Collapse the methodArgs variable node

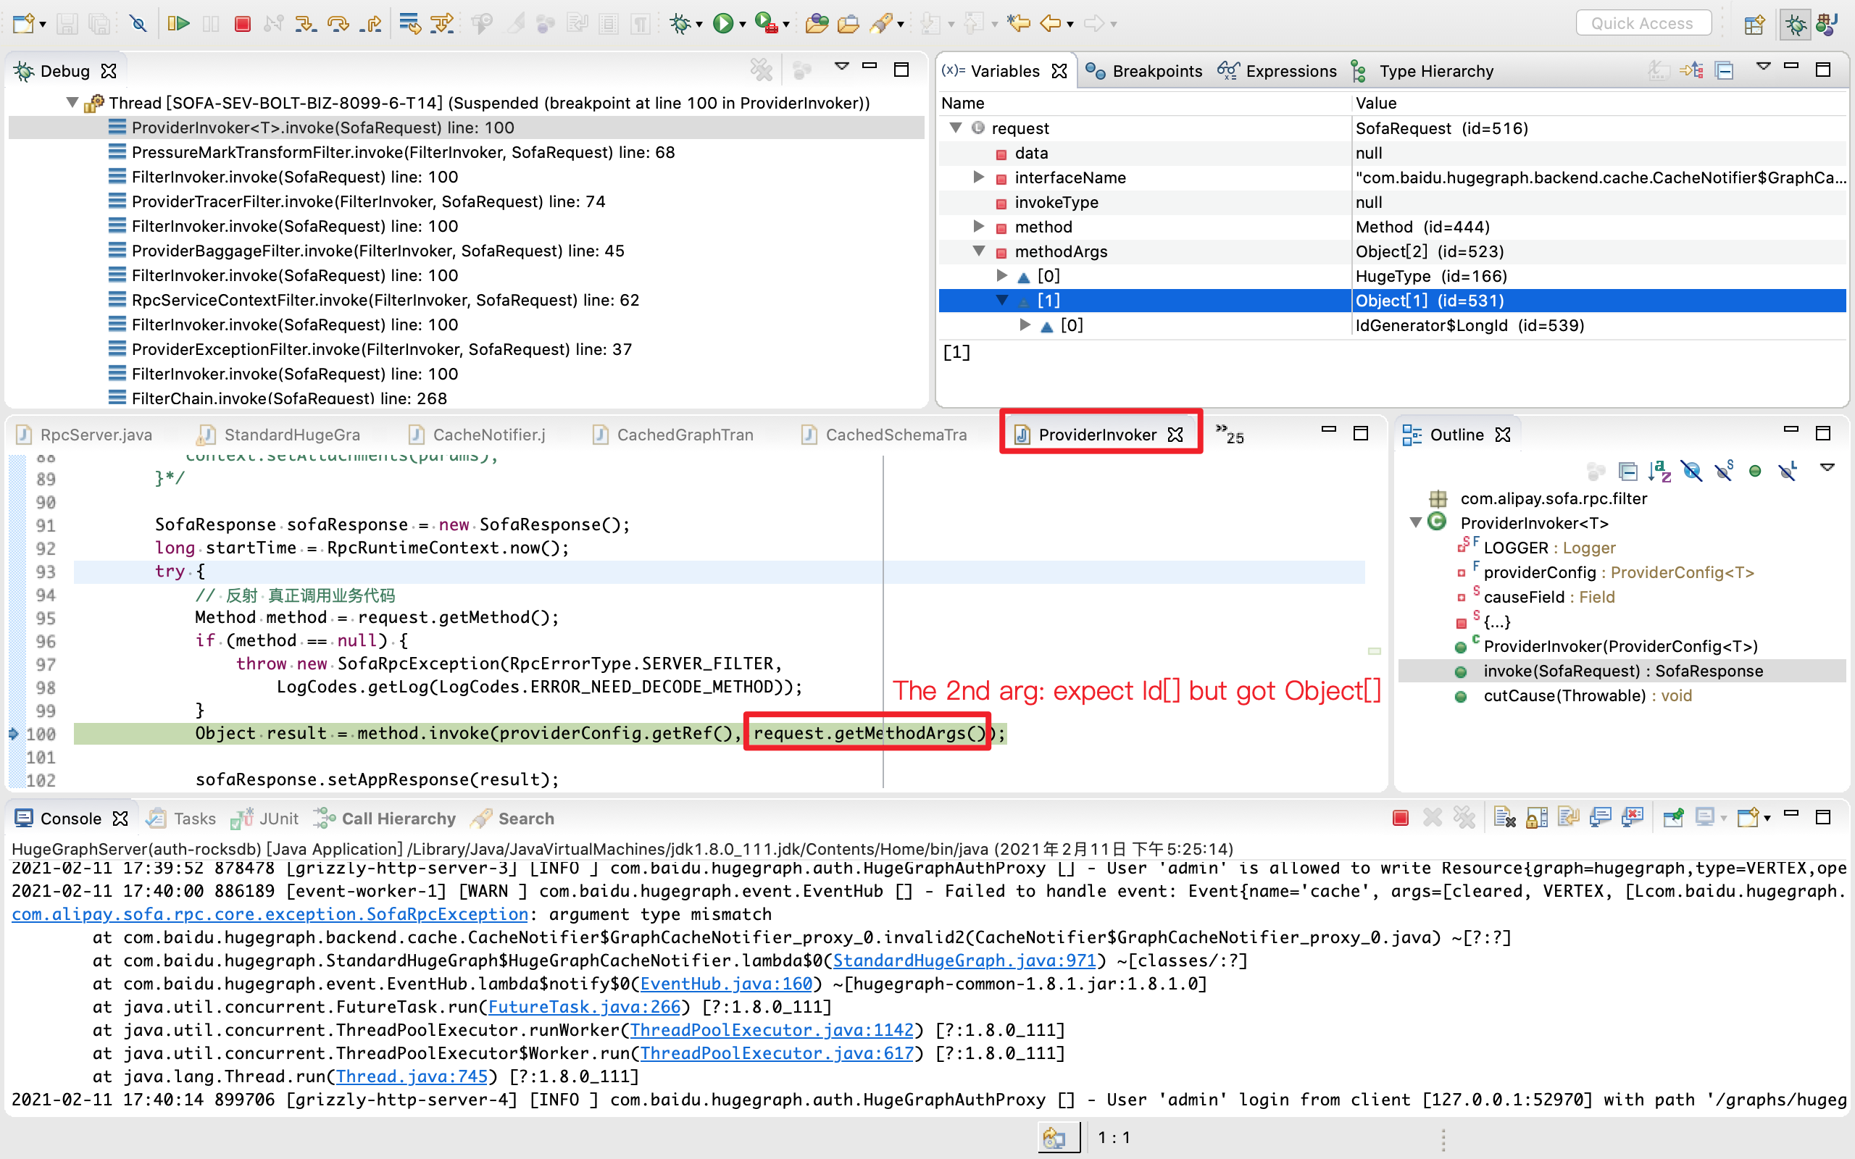point(978,251)
